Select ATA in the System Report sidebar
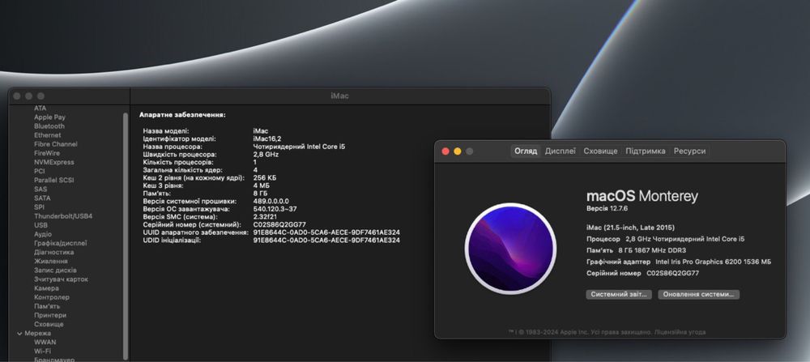The width and height of the screenshot is (810, 362). (x=40, y=109)
